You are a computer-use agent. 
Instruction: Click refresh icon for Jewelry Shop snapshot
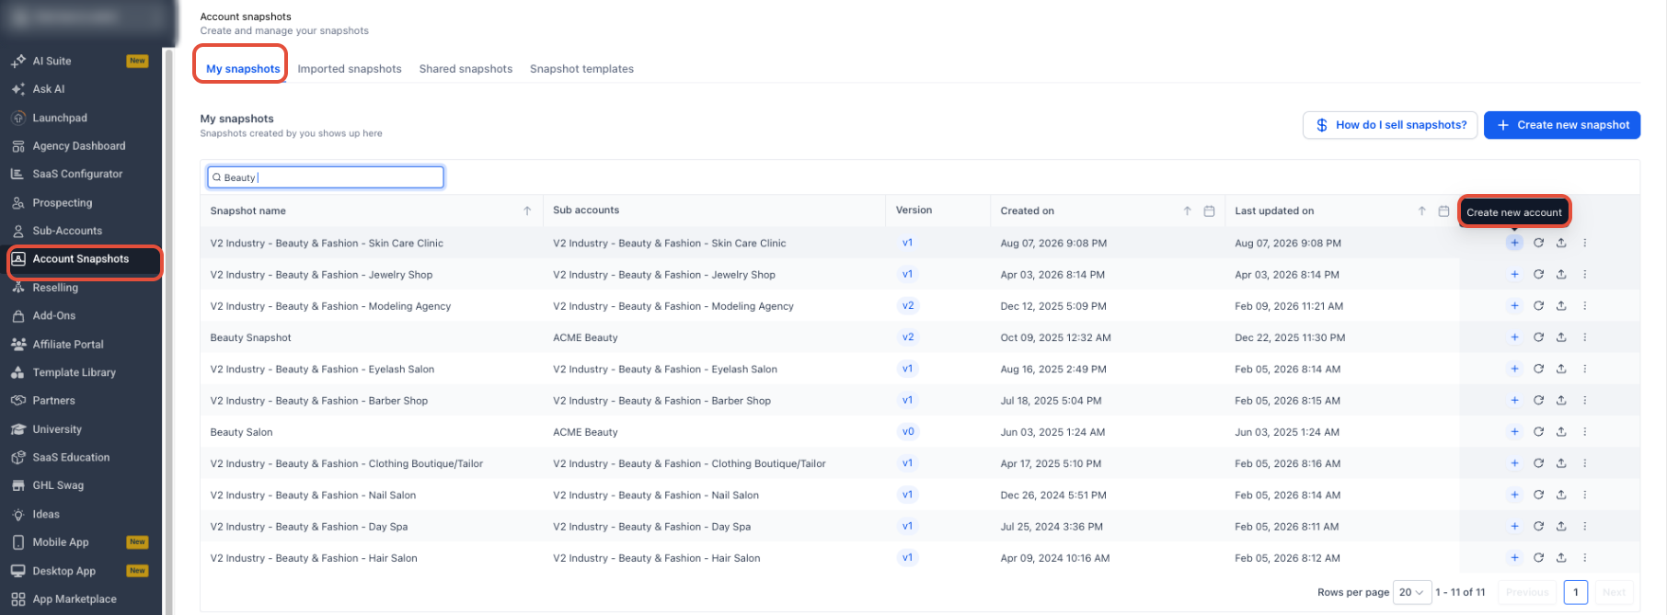coord(1538,274)
